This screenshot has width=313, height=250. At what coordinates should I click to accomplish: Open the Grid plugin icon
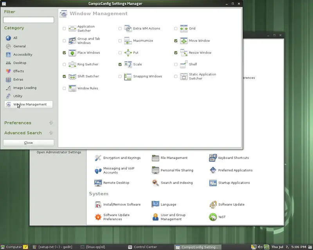pos(183,29)
